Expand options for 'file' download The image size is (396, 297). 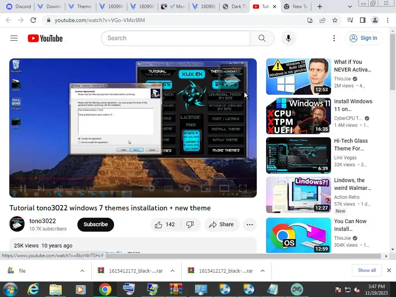pos(82,271)
